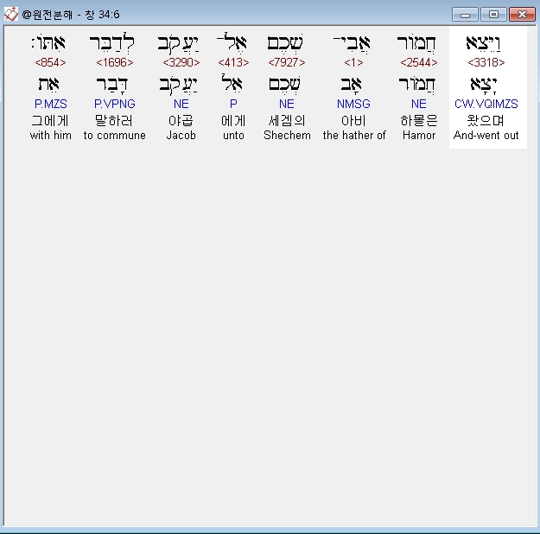Click the parsing code P under <413>
Image resolution: width=540 pixels, height=534 pixels.
coord(233,104)
